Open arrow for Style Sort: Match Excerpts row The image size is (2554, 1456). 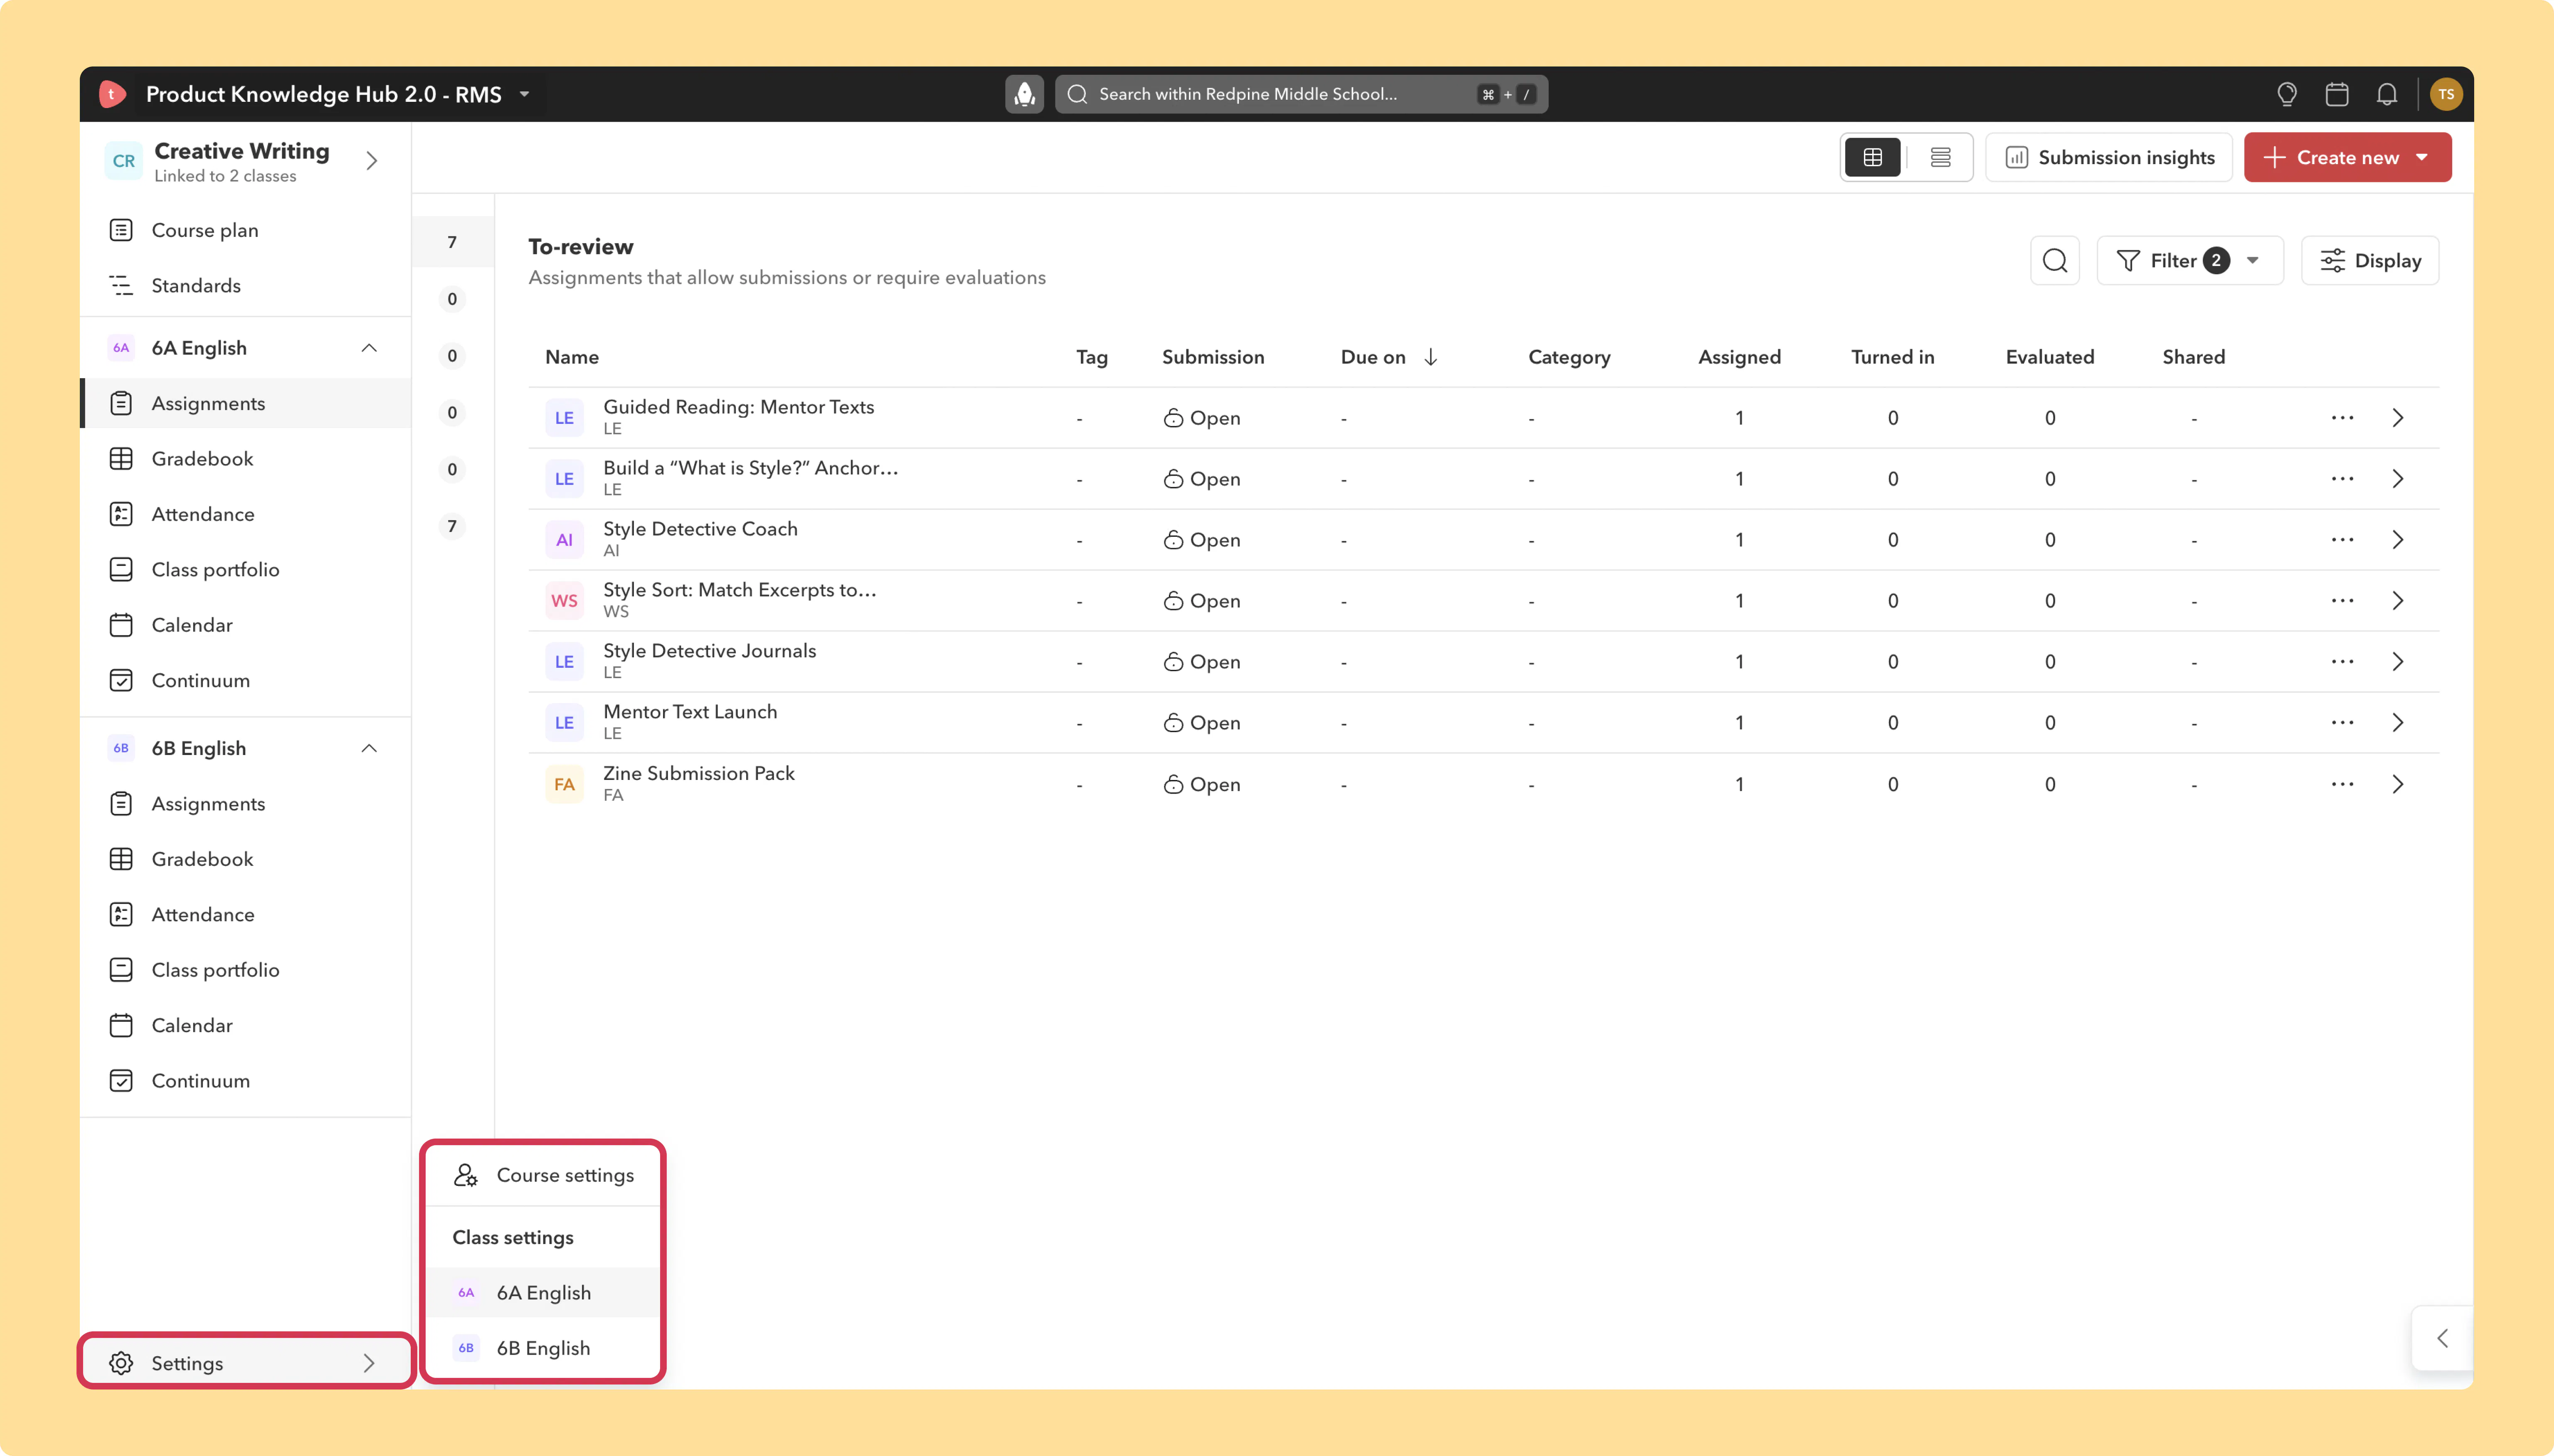2398,601
